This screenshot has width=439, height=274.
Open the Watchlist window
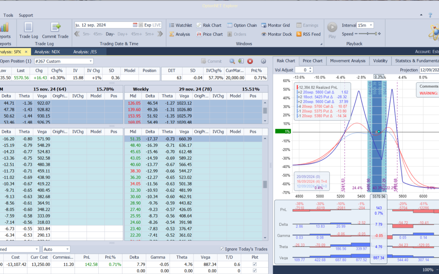(180, 25)
